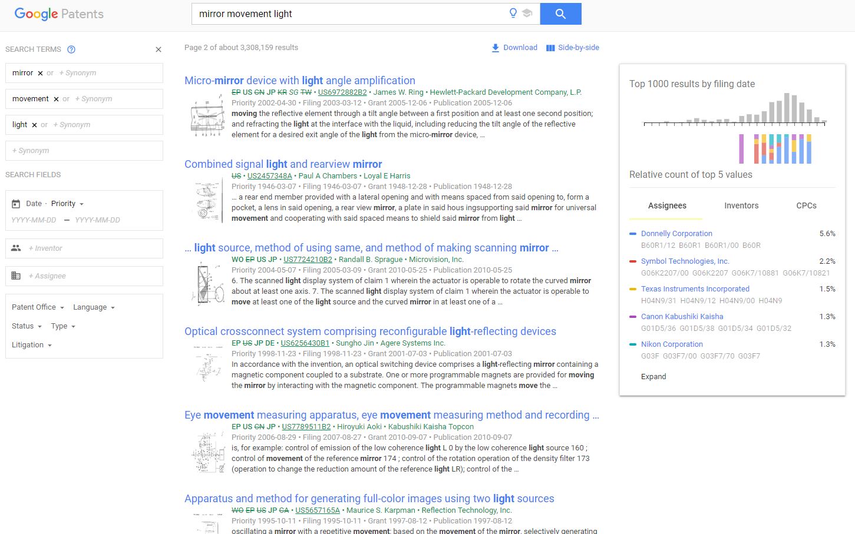Screen dimensions: 855x534
Task: Open patent number US6256430B1
Action: pyautogui.click(x=305, y=343)
